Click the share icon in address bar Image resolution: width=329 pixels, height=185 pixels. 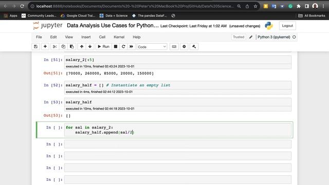tap(247, 6)
